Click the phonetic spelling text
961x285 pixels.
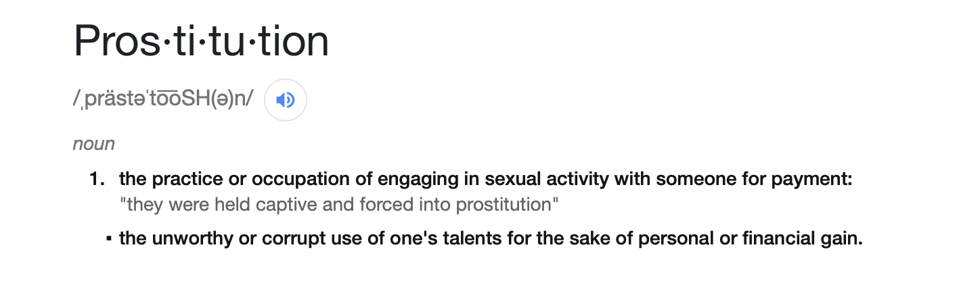tap(163, 99)
